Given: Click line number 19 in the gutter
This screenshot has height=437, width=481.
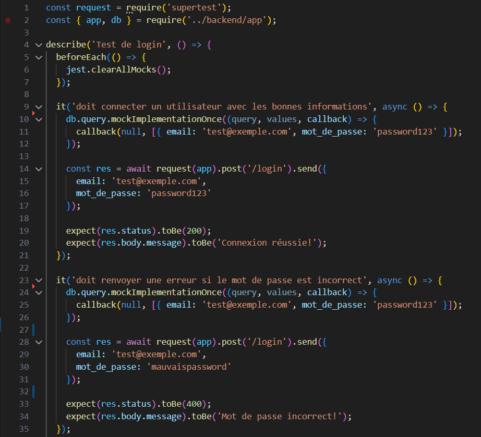Looking at the screenshot, I should point(24,231).
